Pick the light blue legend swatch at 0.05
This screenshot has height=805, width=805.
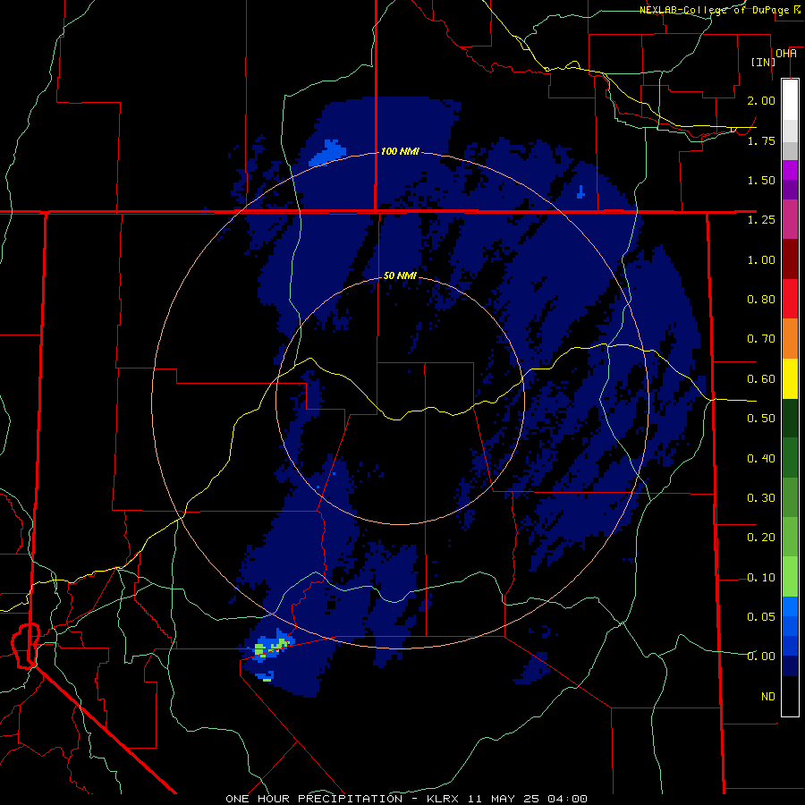click(790, 606)
